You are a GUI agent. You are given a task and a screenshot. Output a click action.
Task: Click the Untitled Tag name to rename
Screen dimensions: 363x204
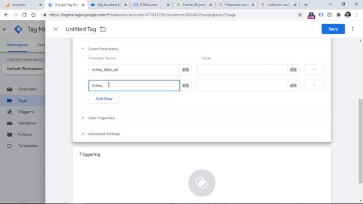coord(81,29)
